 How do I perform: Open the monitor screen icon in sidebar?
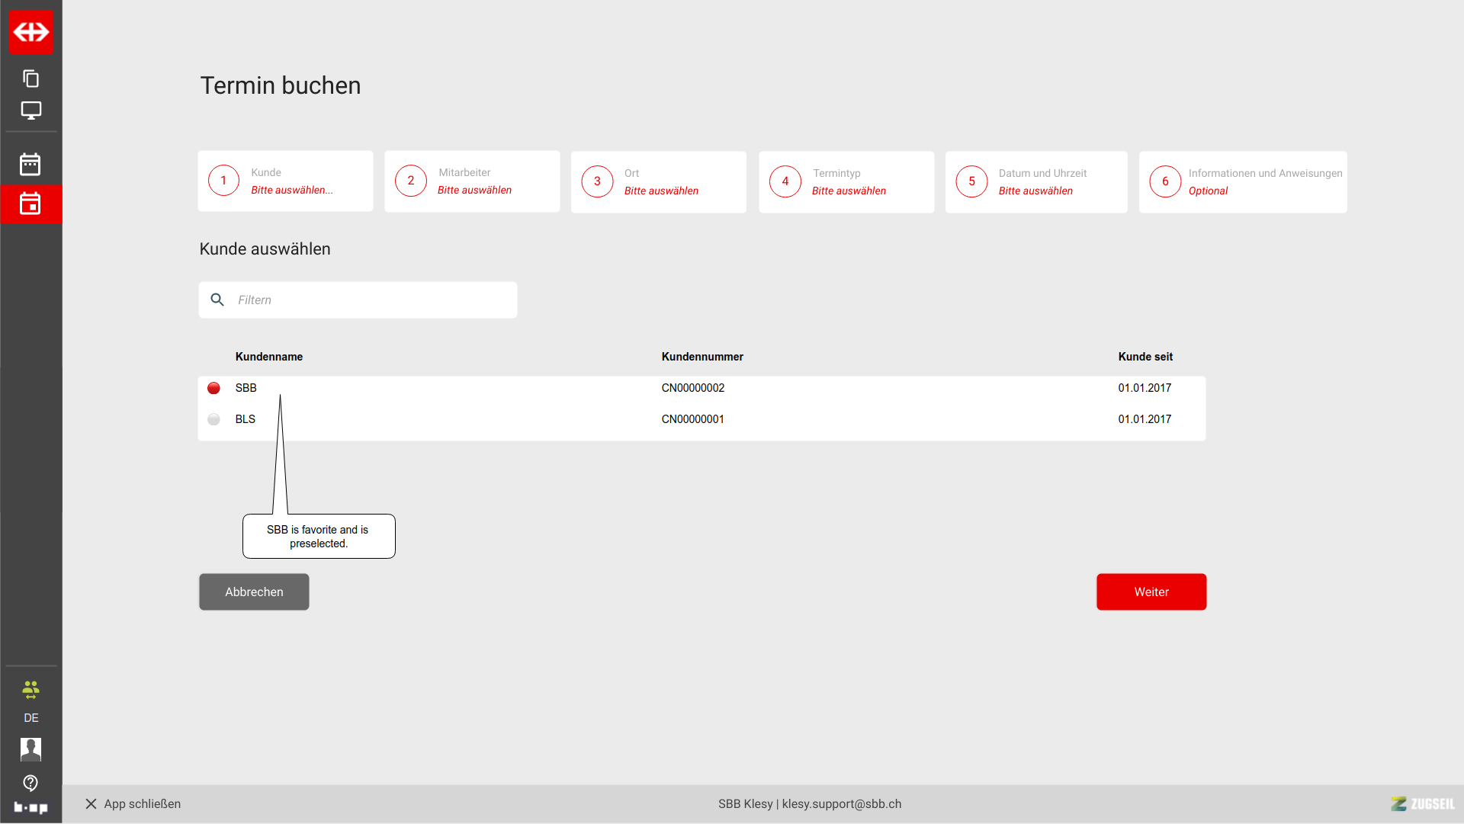tap(31, 111)
